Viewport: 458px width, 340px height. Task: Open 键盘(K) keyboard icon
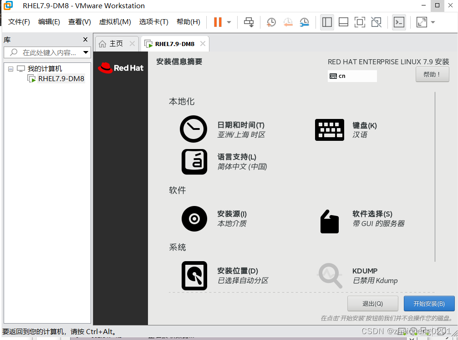point(329,130)
